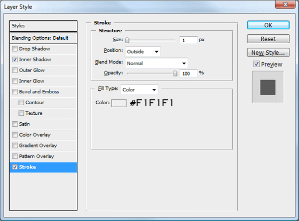299x221 pixels.
Task: Open the stroke Color swatch
Action: [x=119, y=103]
